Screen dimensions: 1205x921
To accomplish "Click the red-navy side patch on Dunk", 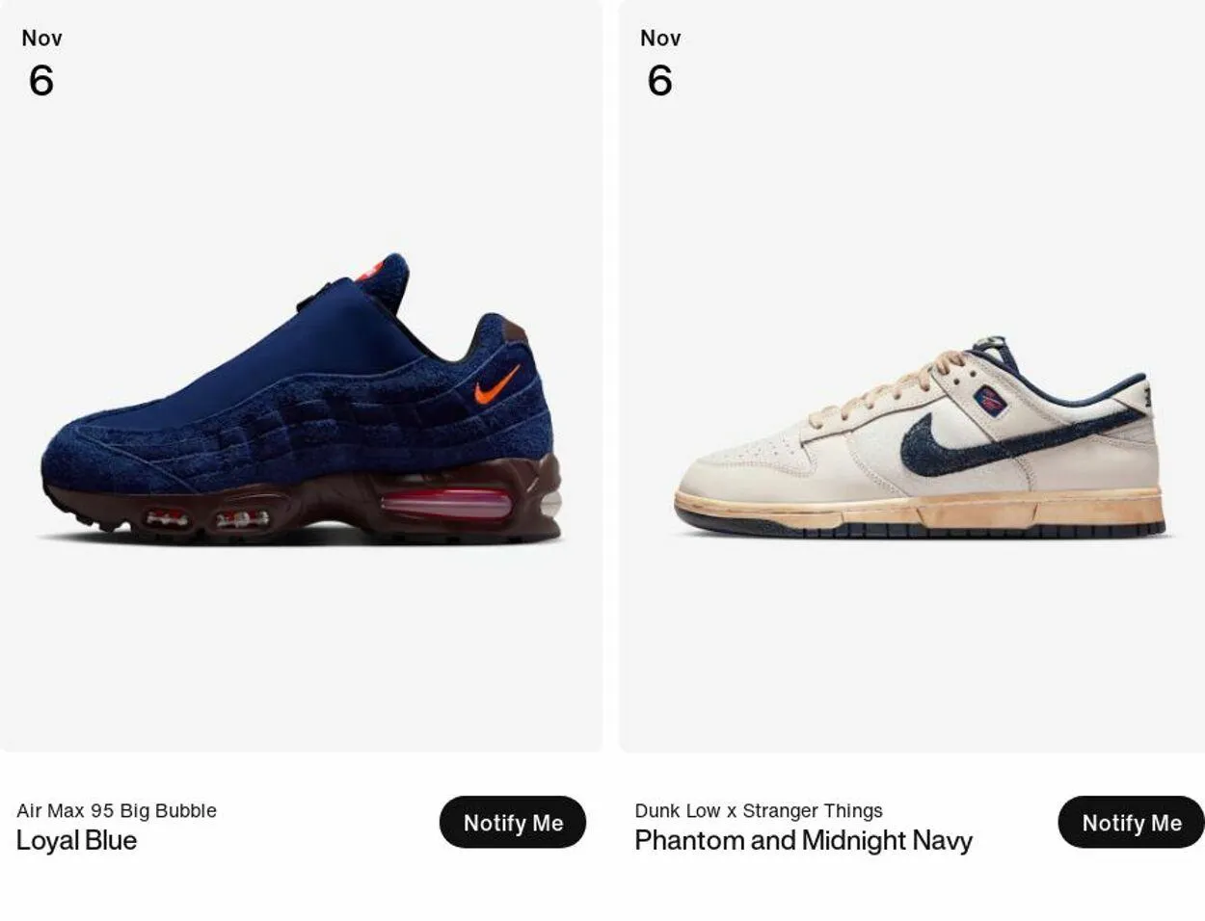I will click(990, 399).
